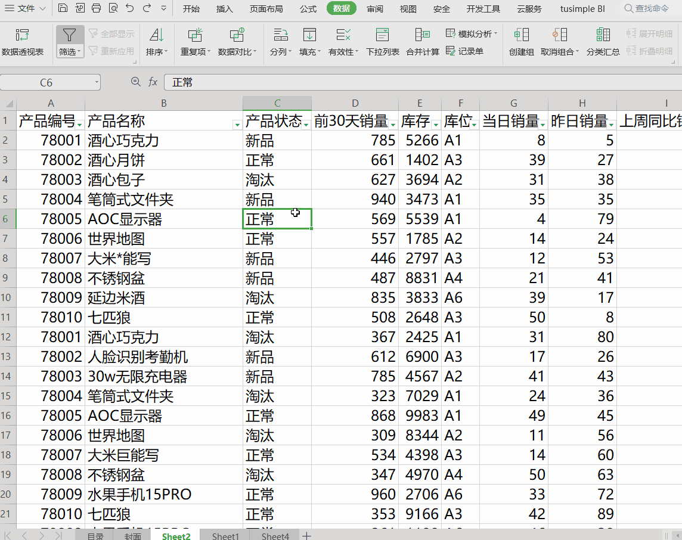Expand the Name Box dropdown arrow

[x=96, y=82]
